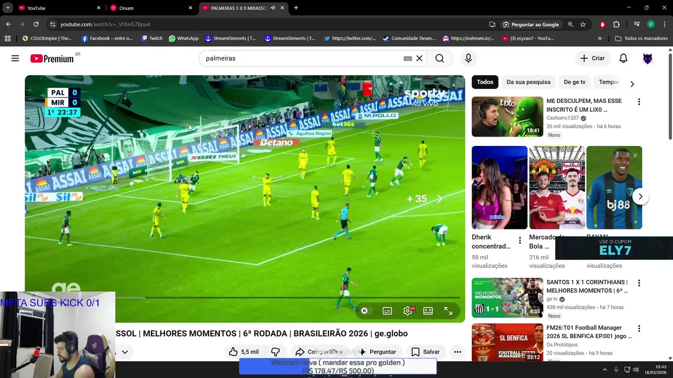Advance Shorts carousel with next arrow

(640, 197)
